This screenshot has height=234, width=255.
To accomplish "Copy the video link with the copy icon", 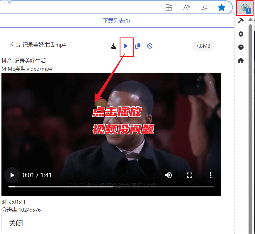I will pos(138,46).
